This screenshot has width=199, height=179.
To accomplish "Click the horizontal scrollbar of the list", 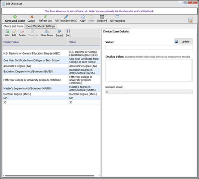I will (x=50, y=176).
